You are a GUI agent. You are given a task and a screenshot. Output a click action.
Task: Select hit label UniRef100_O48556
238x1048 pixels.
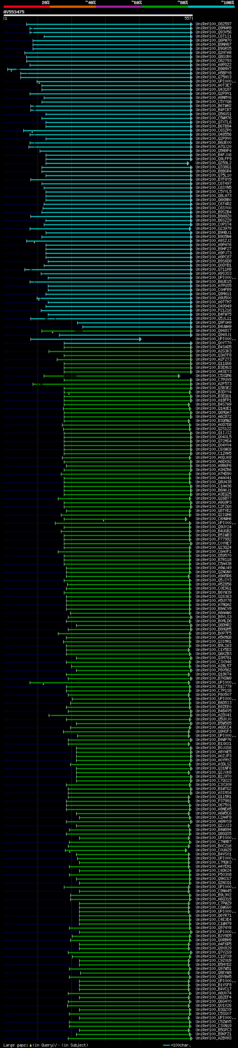point(213,134)
